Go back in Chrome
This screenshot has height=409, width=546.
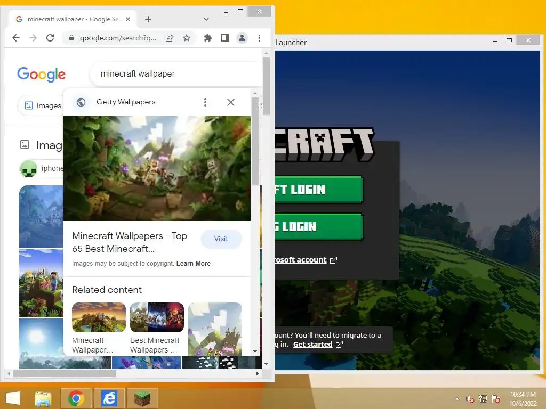(x=16, y=38)
